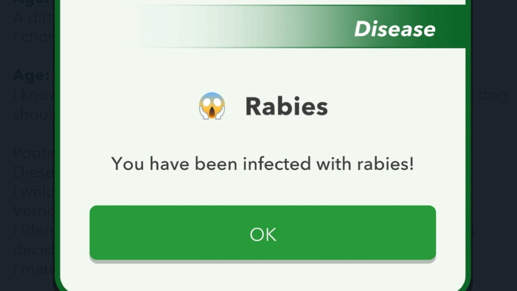Click the 'I welc' line in background log
This screenshot has height=291, width=517.
[34, 192]
